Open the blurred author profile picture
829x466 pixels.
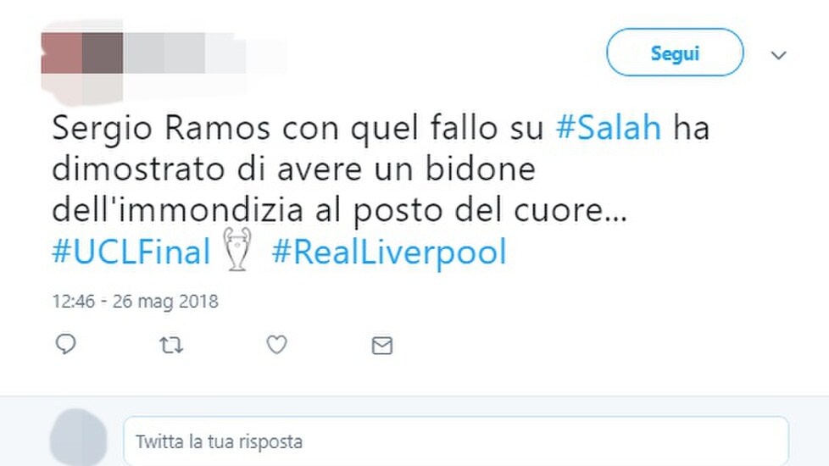click(82, 63)
